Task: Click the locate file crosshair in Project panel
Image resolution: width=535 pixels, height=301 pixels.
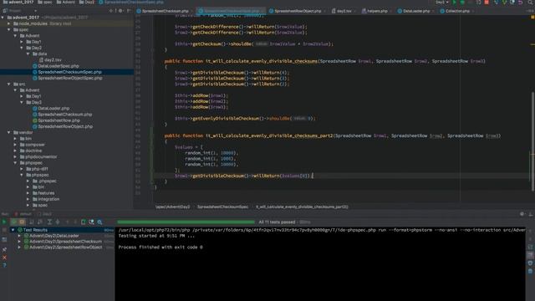Action: point(111,11)
